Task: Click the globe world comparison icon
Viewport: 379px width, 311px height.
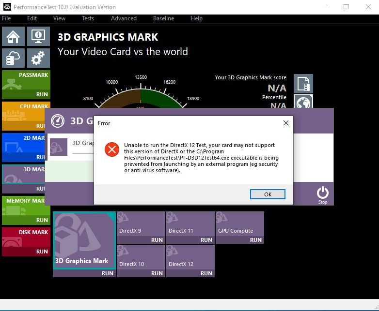Action: (x=303, y=102)
